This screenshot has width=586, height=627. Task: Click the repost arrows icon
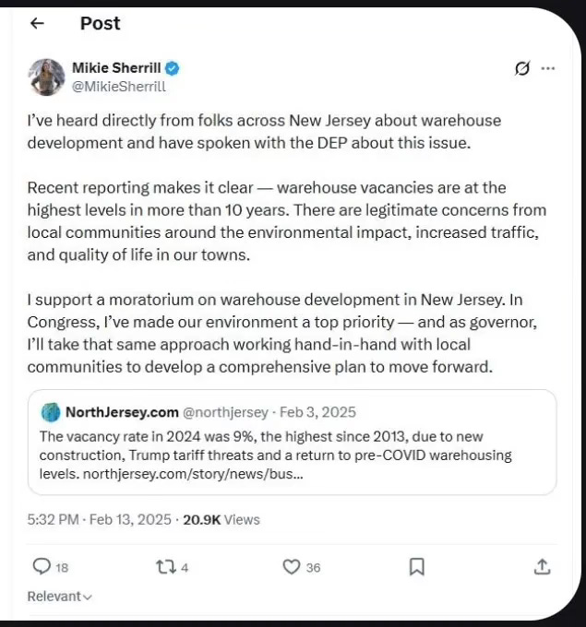166,567
